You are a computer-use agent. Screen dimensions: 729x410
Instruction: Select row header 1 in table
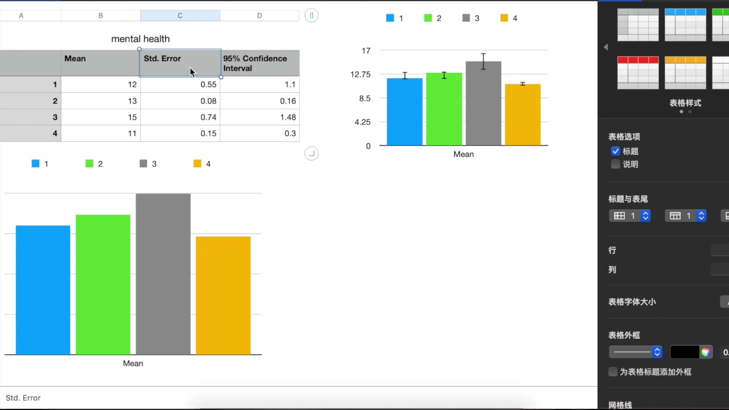pos(30,84)
